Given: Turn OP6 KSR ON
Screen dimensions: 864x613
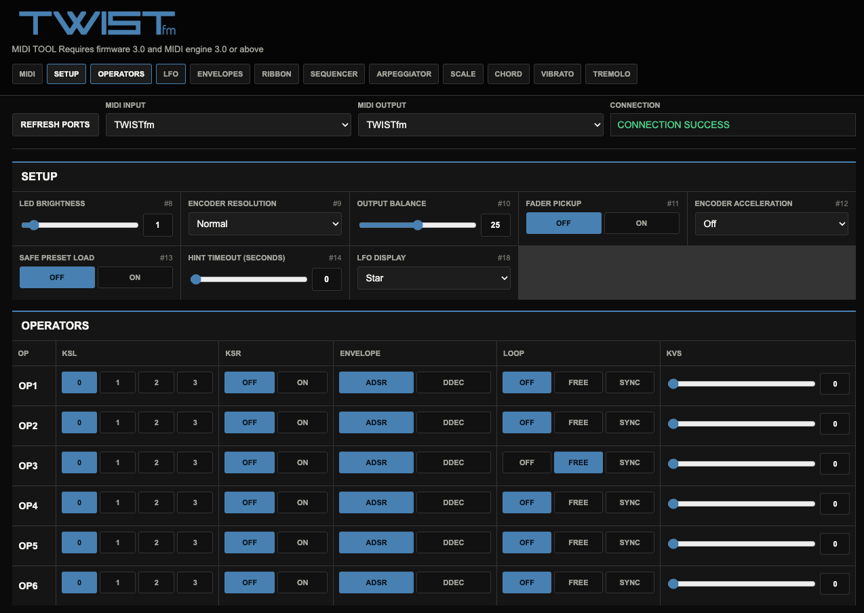Looking at the screenshot, I should click(x=302, y=582).
